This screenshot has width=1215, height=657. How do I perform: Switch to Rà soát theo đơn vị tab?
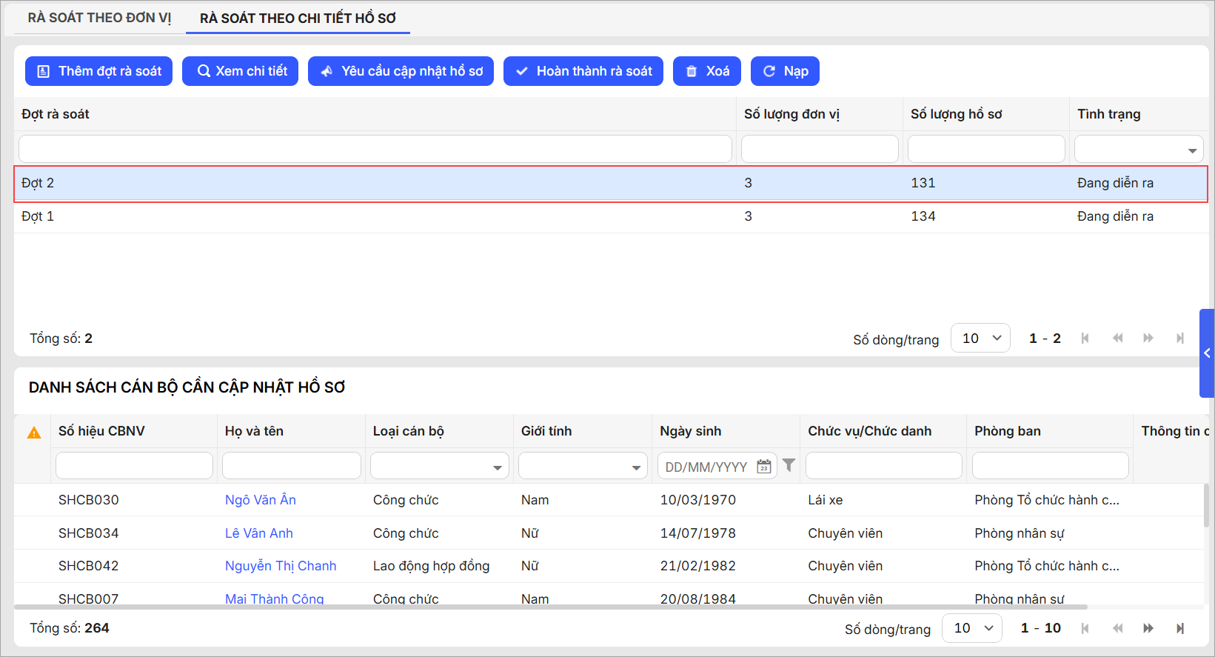click(99, 18)
